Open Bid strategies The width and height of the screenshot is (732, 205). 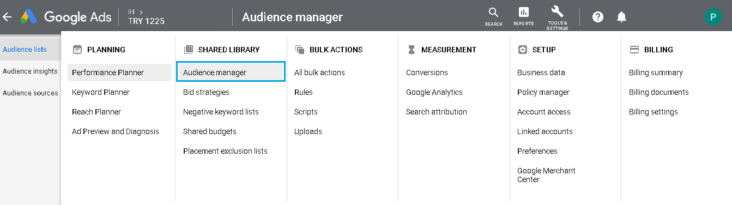(206, 92)
